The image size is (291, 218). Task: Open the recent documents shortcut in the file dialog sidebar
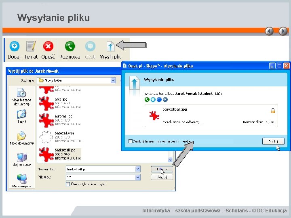click(x=21, y=97)
